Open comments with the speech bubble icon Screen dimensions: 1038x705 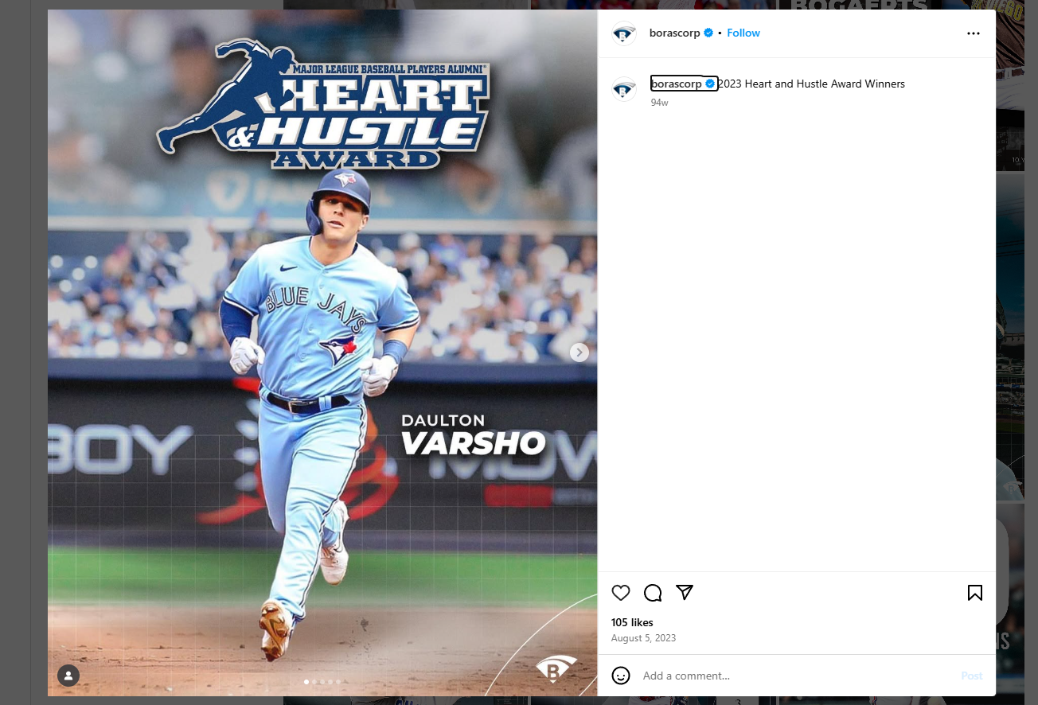click(x=653, y=593)
